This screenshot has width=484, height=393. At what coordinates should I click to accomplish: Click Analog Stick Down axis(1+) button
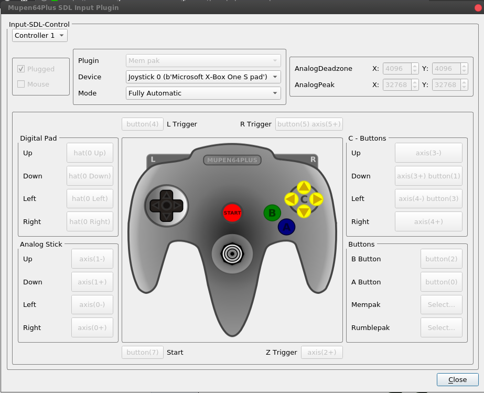pos(92,282)
